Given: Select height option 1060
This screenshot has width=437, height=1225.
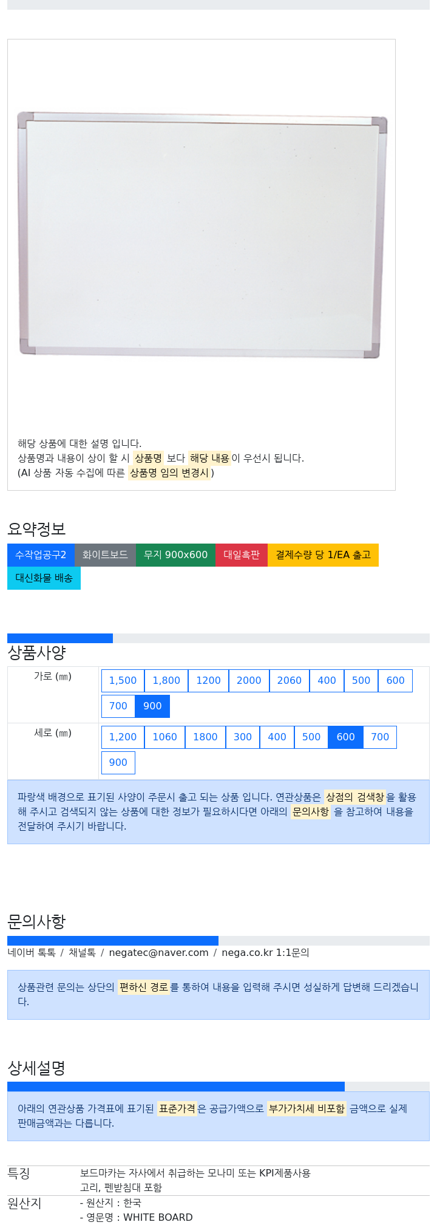Looking at the screenshot, I should [x=164, y=737].
